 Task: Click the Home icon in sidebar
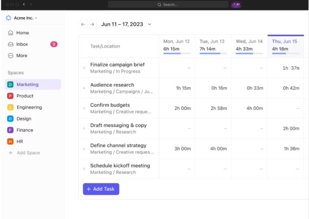point(11,33)
